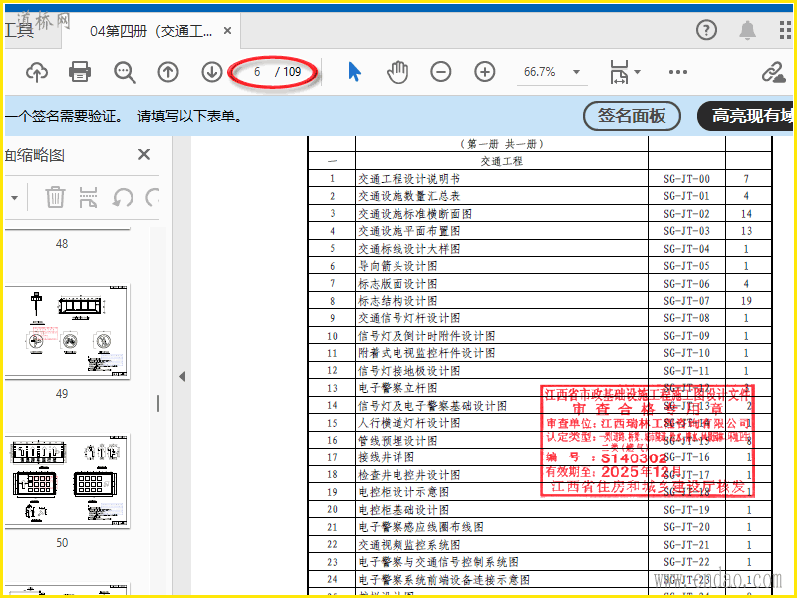Print the document with printer icon

point(80,72)
